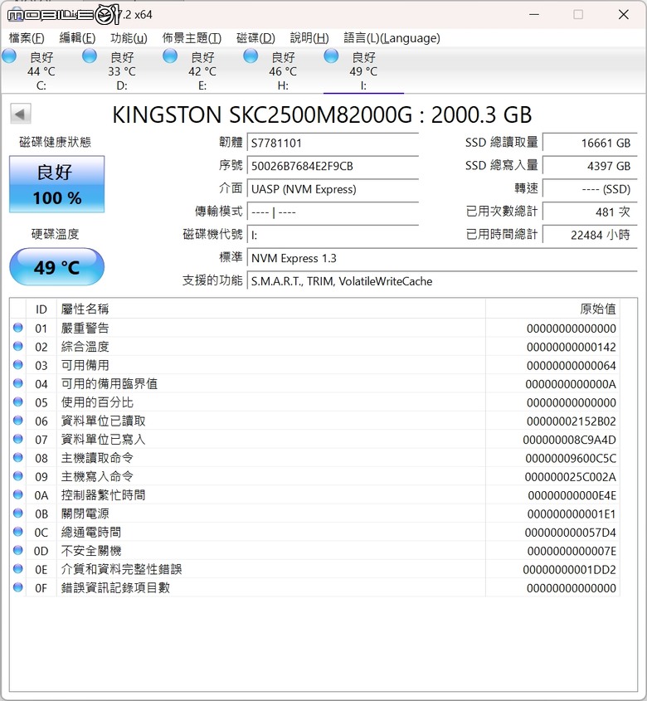Click power on hours value 22484 小時

pyautogui.click(x=590, y=235)
